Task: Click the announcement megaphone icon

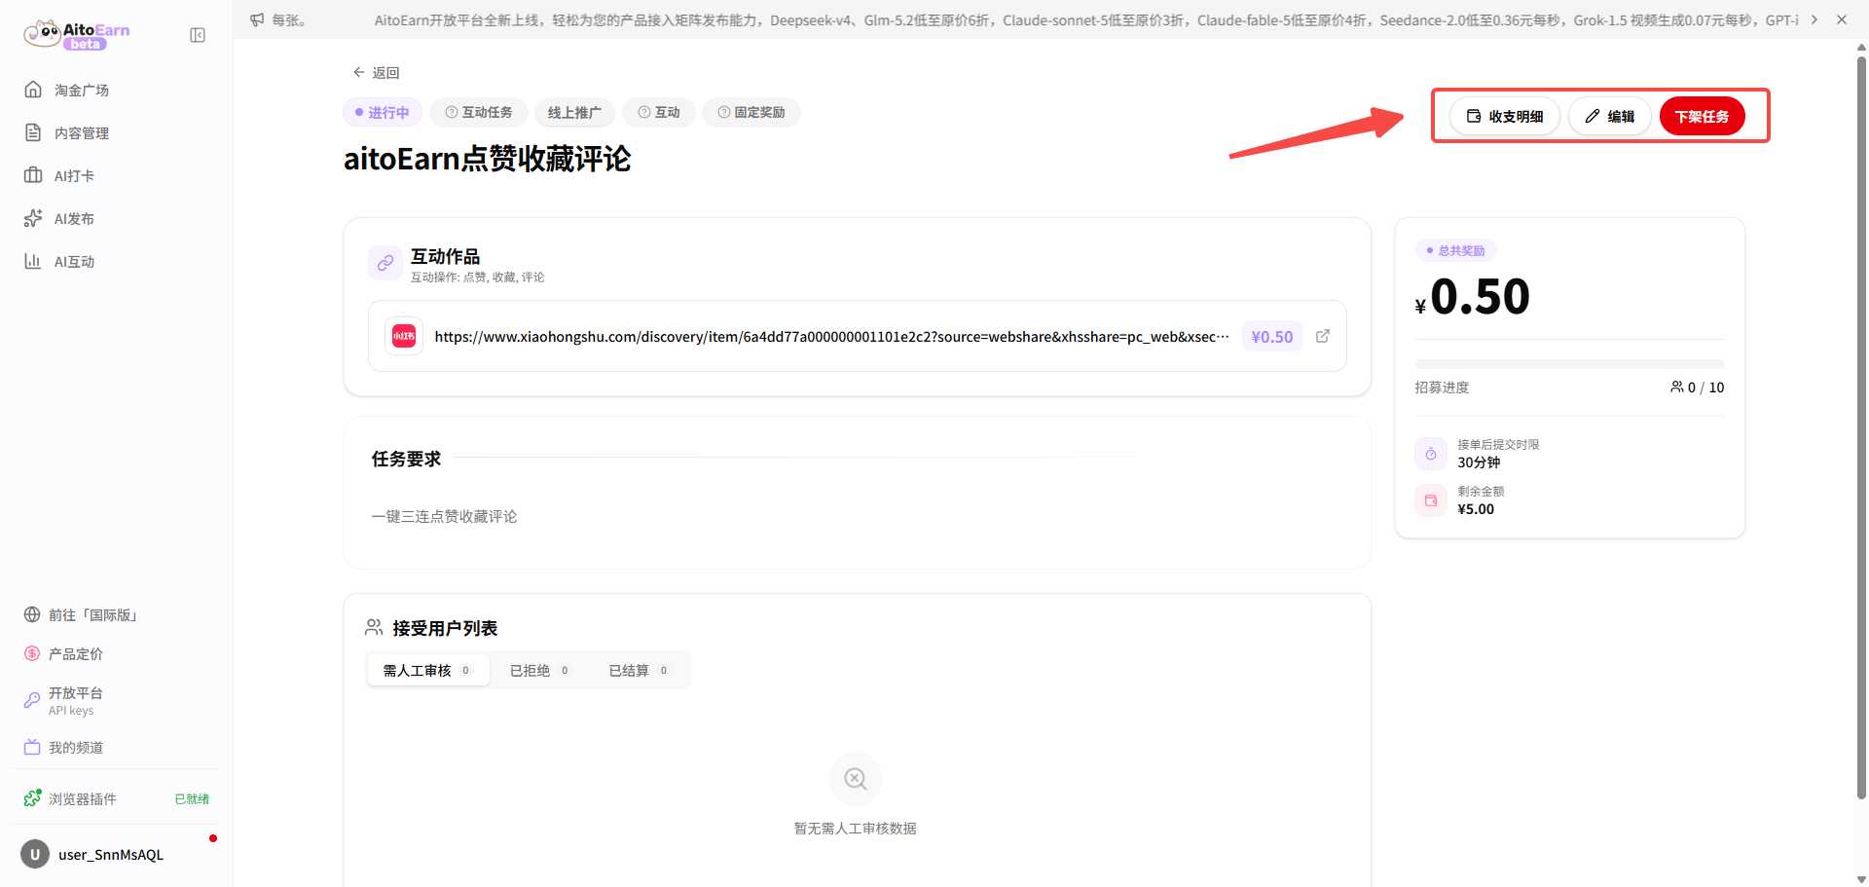Action: pos(257,19)
